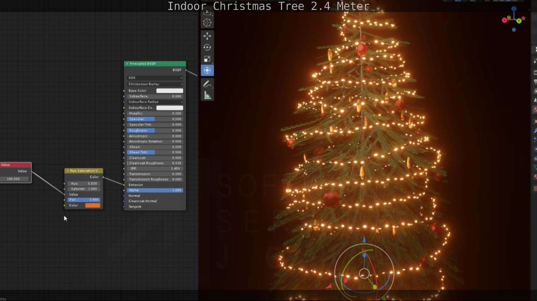Click the Normal input label
This screenshot has width=537, height=301.
(x=134, y=196)
